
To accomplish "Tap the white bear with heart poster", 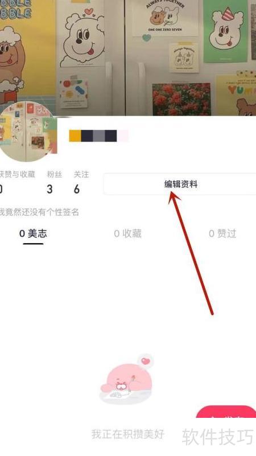I will pos(81,34).
